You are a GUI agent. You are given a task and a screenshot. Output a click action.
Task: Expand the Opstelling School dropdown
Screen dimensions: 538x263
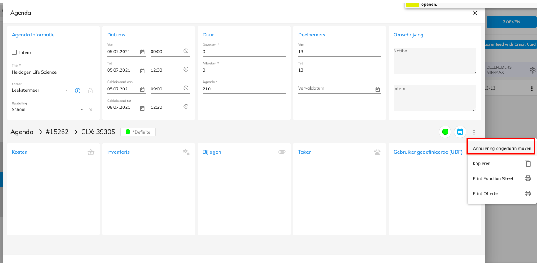(x=82, y=110)
